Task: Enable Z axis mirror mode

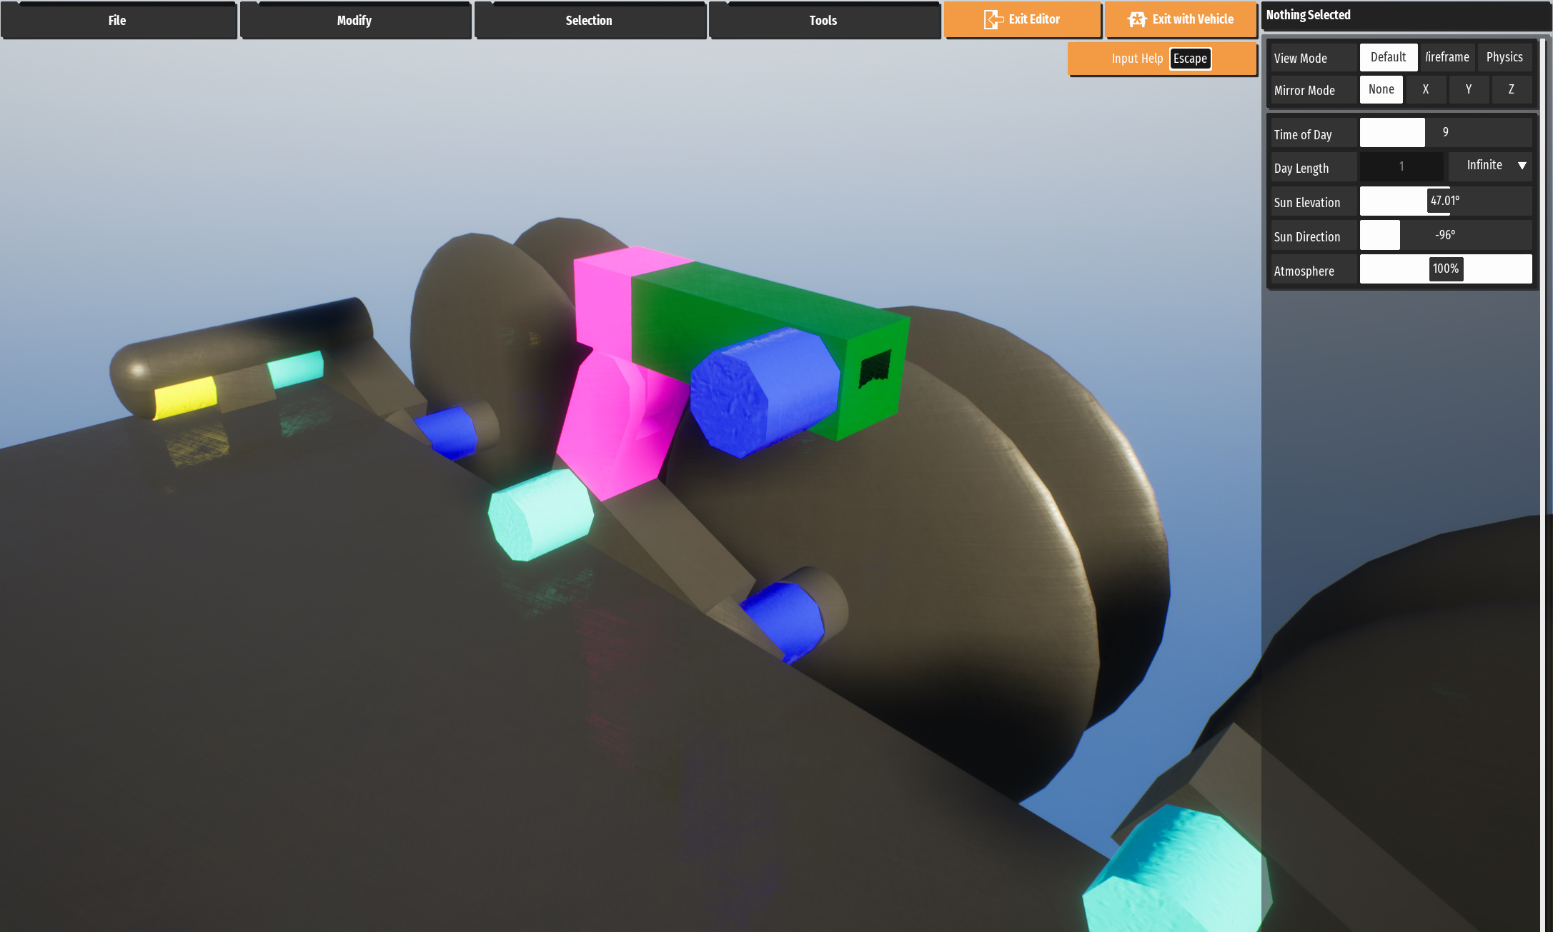Action: click(x=1512, y=89)
